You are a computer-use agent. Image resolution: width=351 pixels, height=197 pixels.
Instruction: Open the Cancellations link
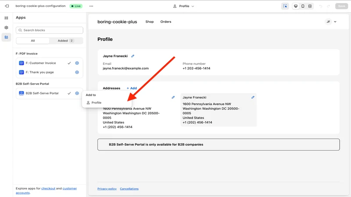[129, 189]
